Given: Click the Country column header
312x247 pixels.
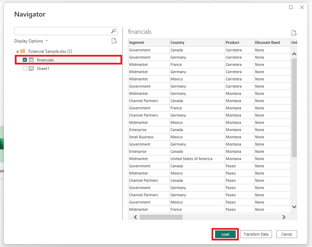Looking at the screenshot, I should point(197,42).
